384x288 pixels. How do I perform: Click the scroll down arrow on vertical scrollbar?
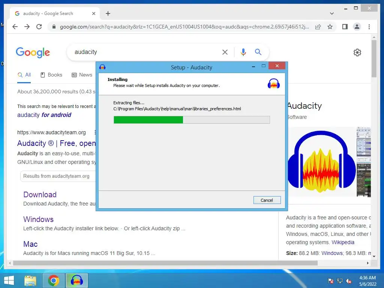[374, 256]
